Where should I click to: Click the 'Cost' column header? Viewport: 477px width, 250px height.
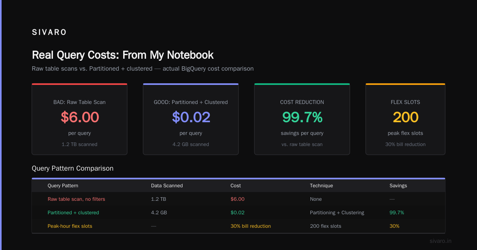pos(236,186)
